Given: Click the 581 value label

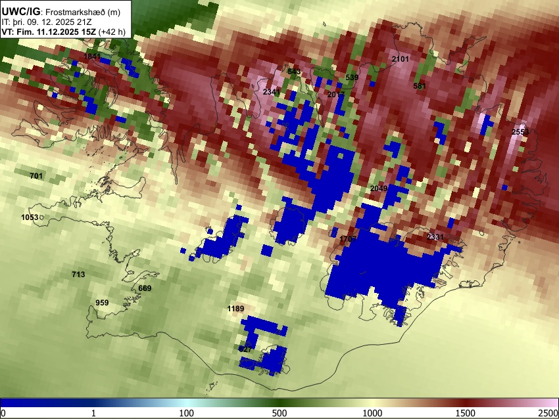Looking at the screenshot, I should point(420,86).
